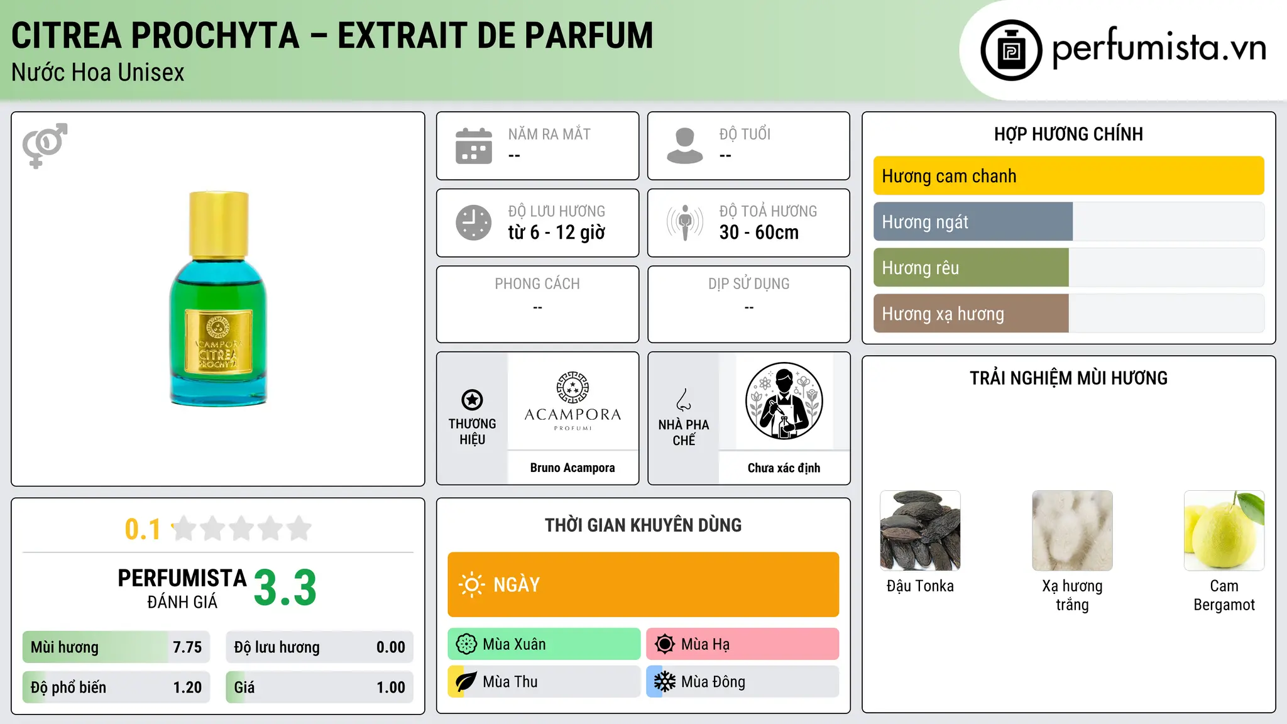1287x724 pixels.
Task: Click the perfumista.vn bottle logo icon
Action: click(1011, 50)
